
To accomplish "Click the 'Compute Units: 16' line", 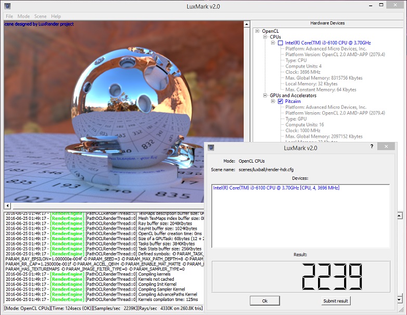I will click(304, 125).
